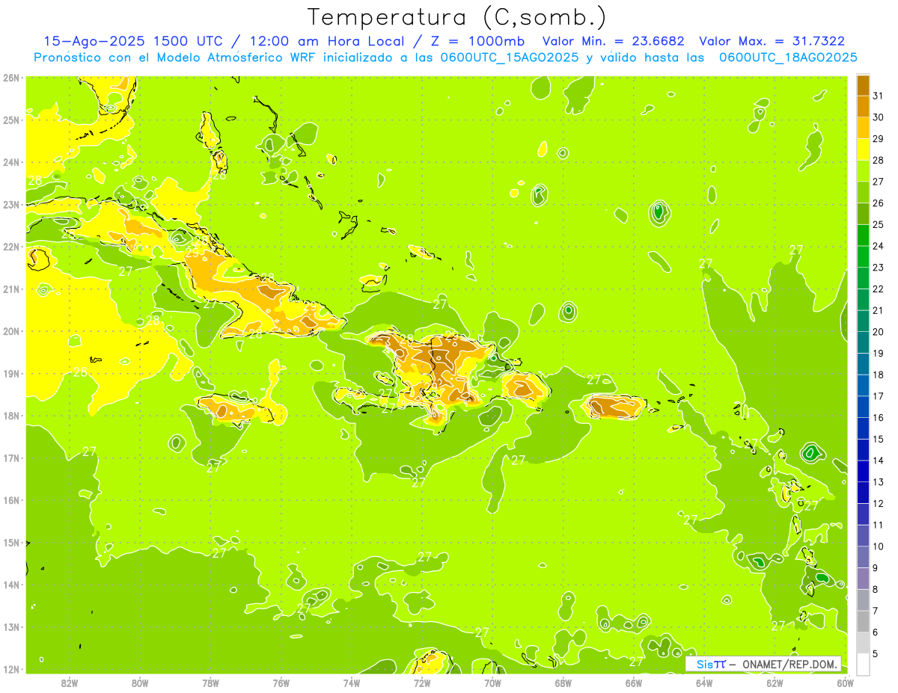Screen dimensions: 898x693
Task: Click the '16N' latitude axis label
Action: coord(11,500)
